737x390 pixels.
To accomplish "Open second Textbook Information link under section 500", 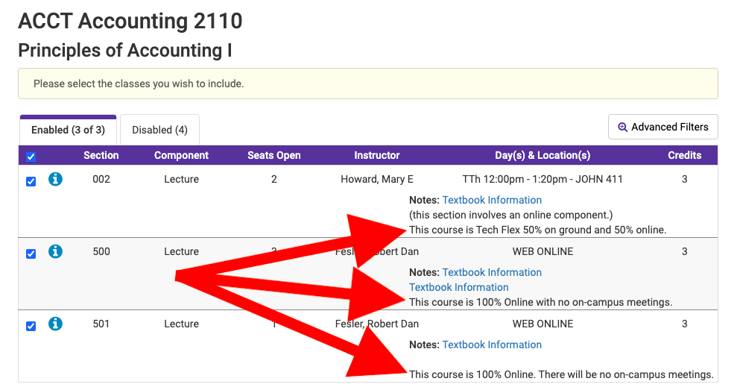I will point(458,287).
